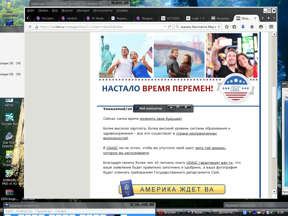Open the downloads arrow icon
Screen dimensions: 288x216
243,27
